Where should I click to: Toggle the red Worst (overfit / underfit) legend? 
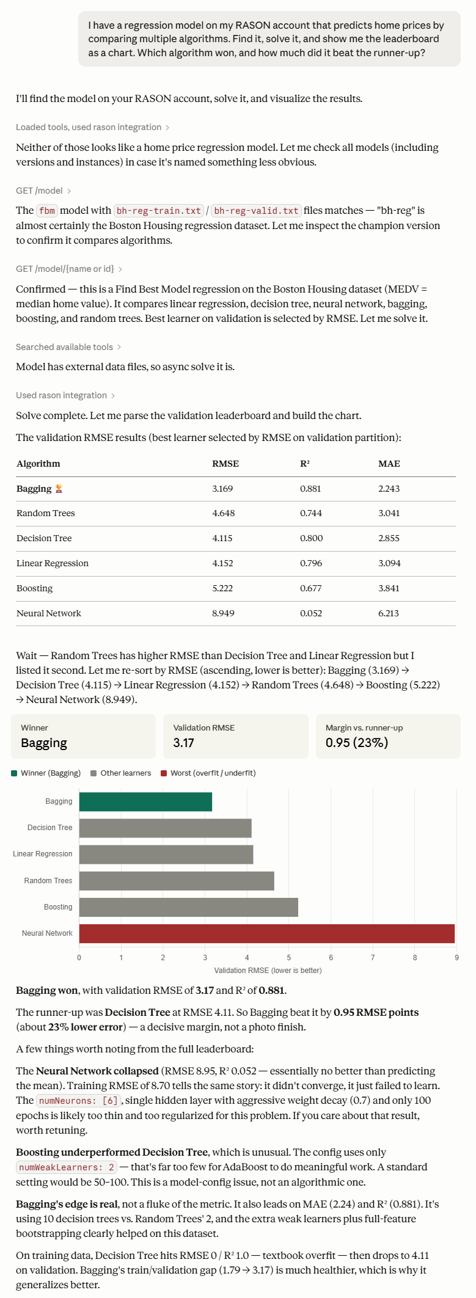click(x=208, y=773)
